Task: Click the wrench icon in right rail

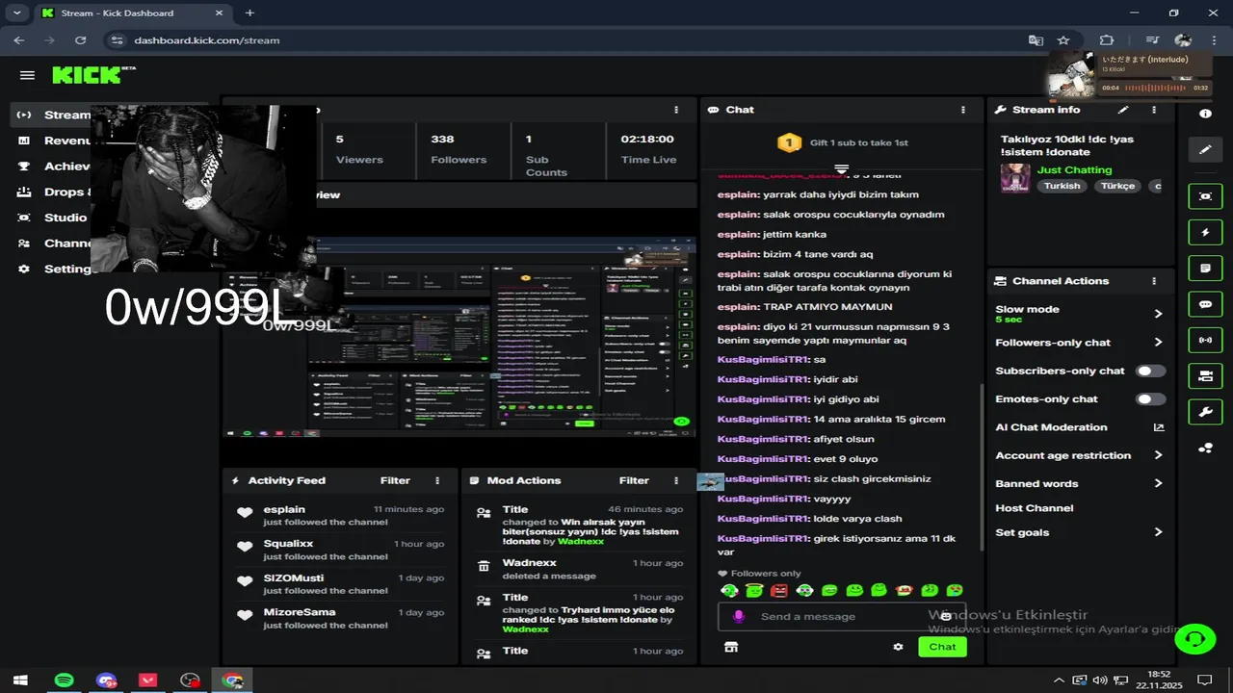Action: click(1205, 412)
